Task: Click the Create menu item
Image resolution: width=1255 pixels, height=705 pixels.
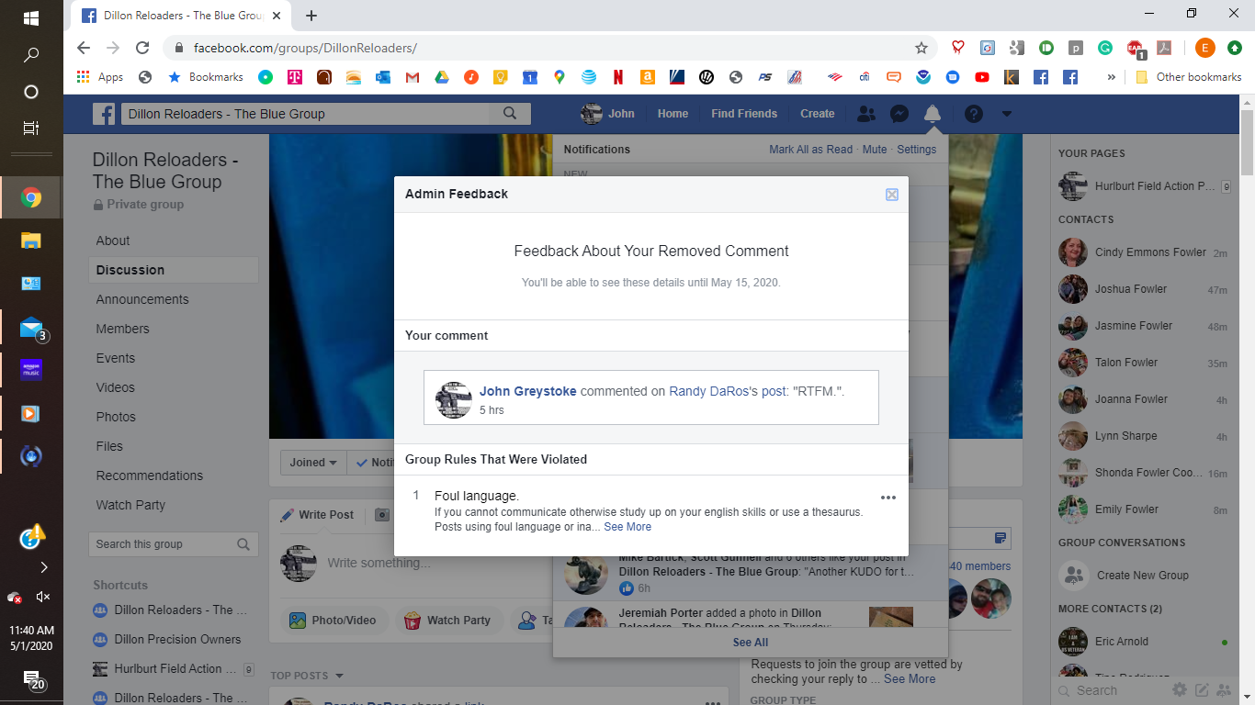Action: tap(818, 114)
